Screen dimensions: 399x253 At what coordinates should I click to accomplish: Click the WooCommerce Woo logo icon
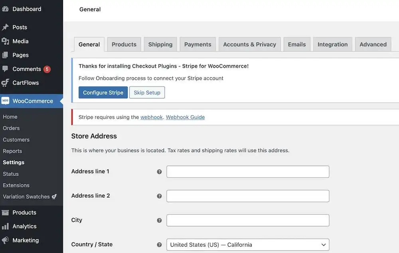click(5, 101)
